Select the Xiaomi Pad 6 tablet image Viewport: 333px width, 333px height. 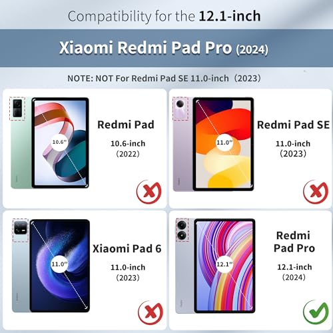pos(51,266)
